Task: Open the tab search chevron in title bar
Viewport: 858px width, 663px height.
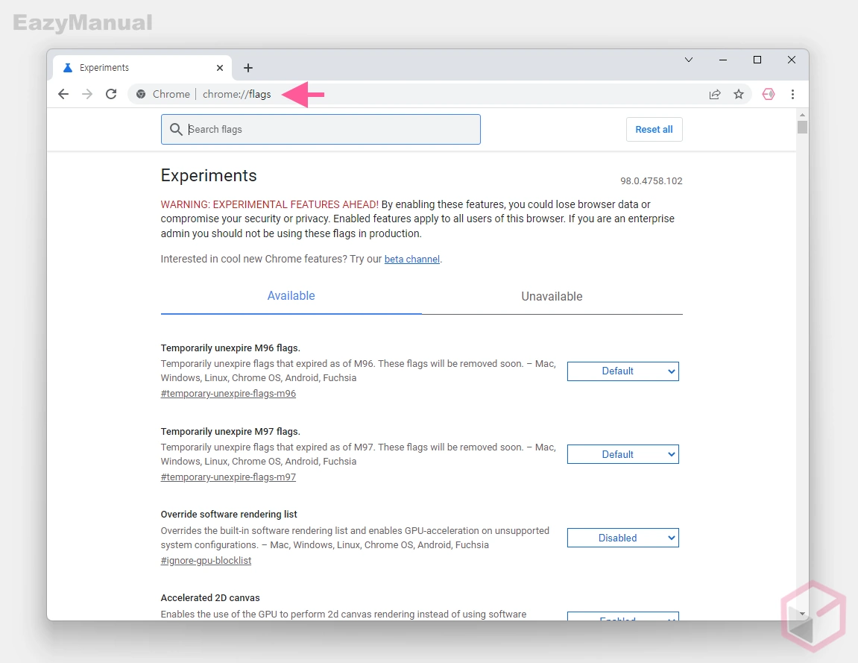Action: click(689, 60)
